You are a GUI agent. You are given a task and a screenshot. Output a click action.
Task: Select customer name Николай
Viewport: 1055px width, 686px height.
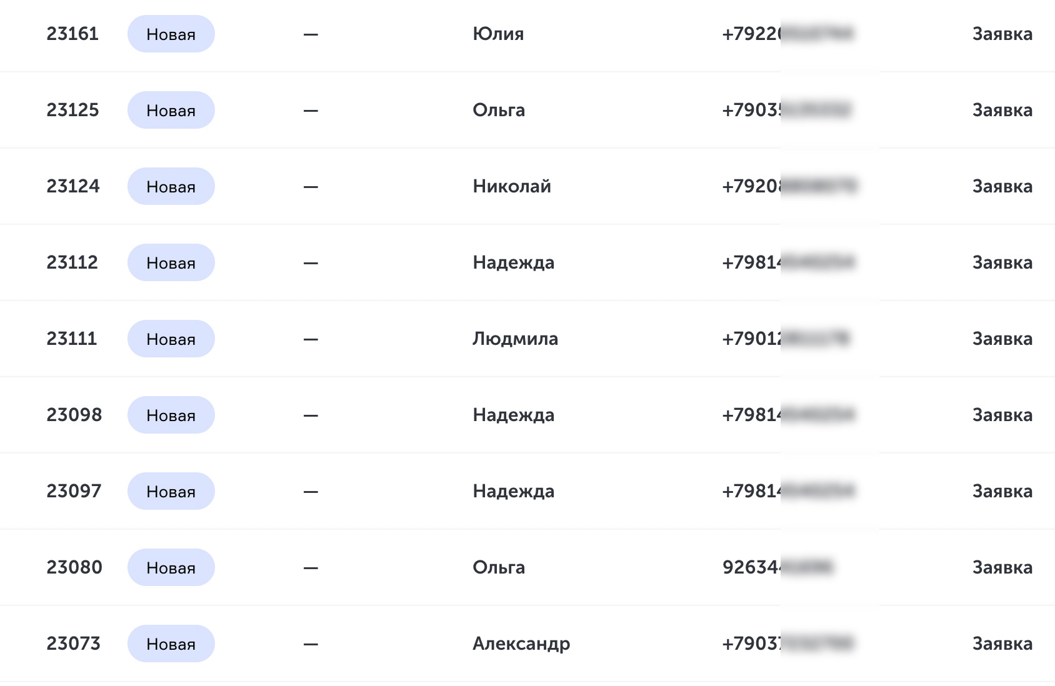click(512, 186)
